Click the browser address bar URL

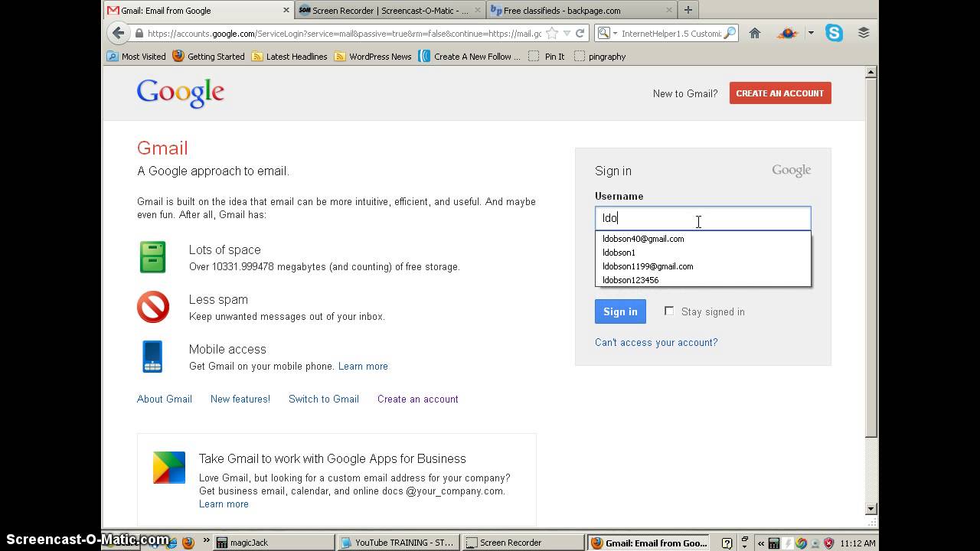point(344,33)
